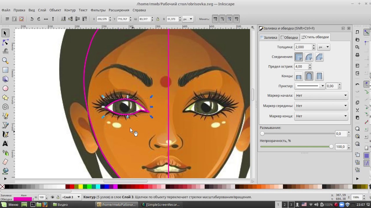Select the Selector arrow tool
Screen dimensions: 371x208
5,33
